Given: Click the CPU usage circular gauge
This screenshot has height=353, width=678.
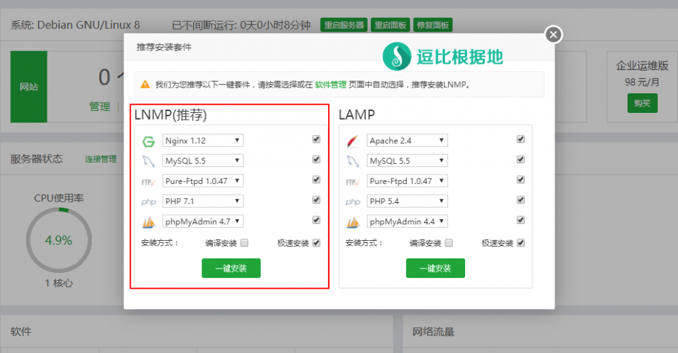Looking at the screenshot, I should pos(58,240).
